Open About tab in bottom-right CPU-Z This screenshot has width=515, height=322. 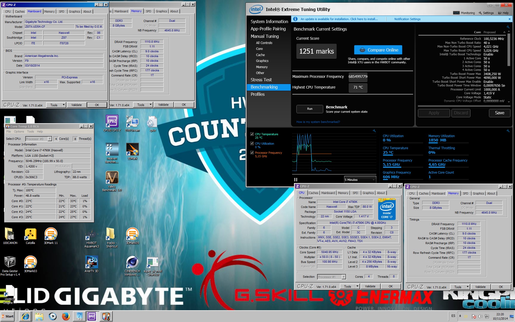tap(491, 193)
